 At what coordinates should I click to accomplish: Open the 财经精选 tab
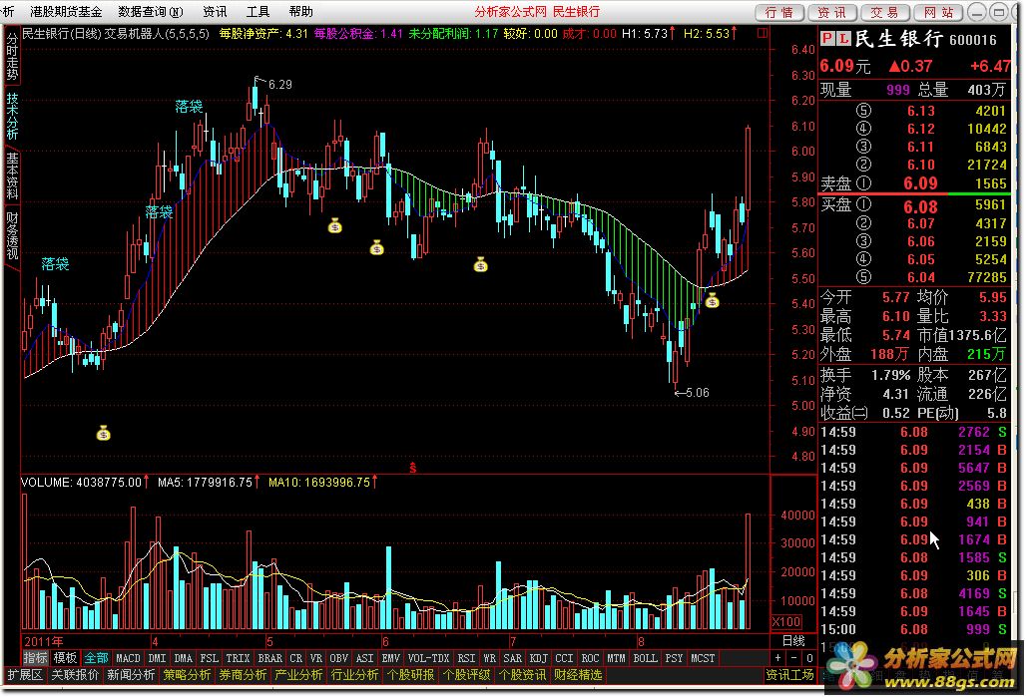[579, 675]
